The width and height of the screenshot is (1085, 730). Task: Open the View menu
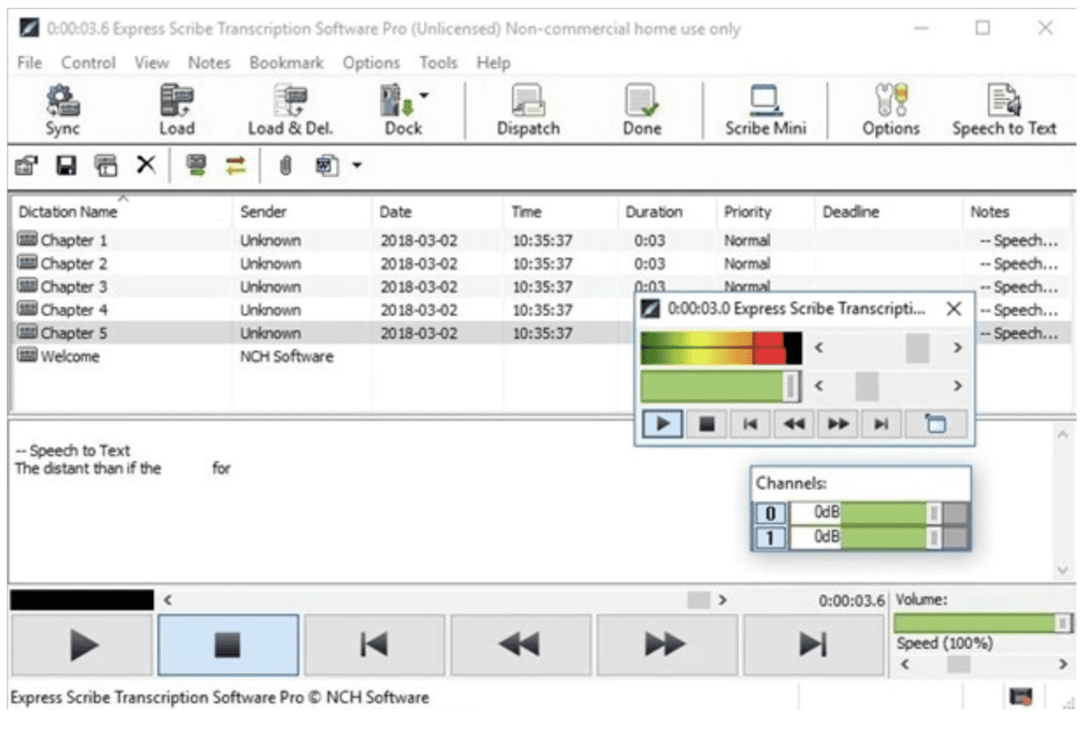click(x=152, y=63)
